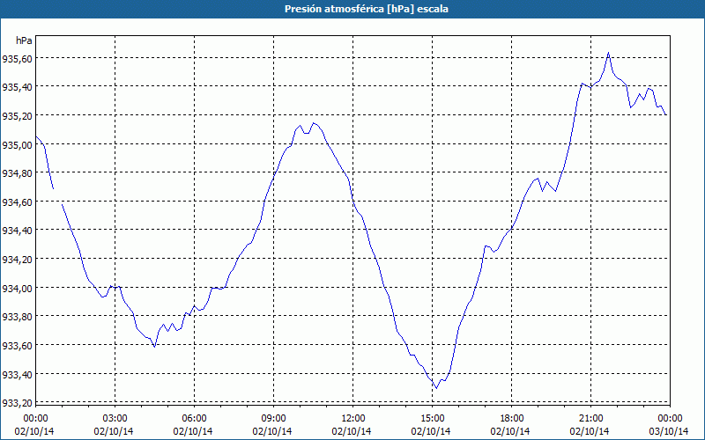Select the 933,40 axis value

pyautogui.click(x=17, y=375)
